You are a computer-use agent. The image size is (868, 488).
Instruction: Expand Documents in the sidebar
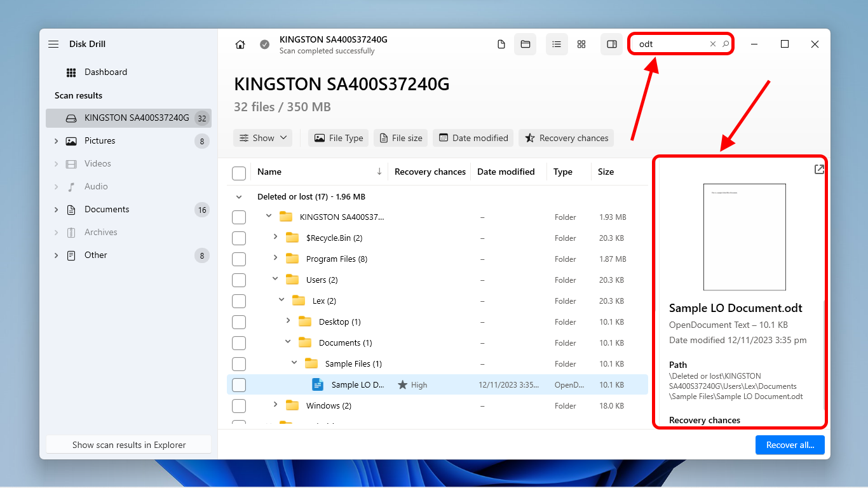click(x=56, y=210)
